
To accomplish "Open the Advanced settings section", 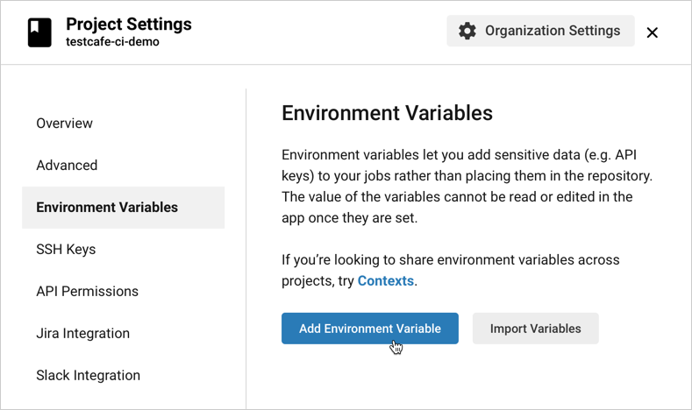I will 67,166.
